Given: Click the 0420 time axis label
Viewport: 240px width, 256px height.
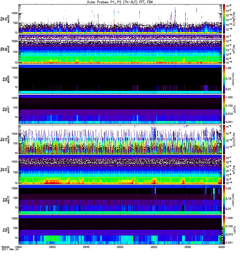Looking at the screenshot, I should [x=52, y=247].
